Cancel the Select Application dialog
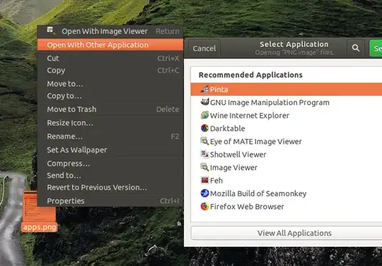Screen dimensions: 382x266 (x=204, y=49)
